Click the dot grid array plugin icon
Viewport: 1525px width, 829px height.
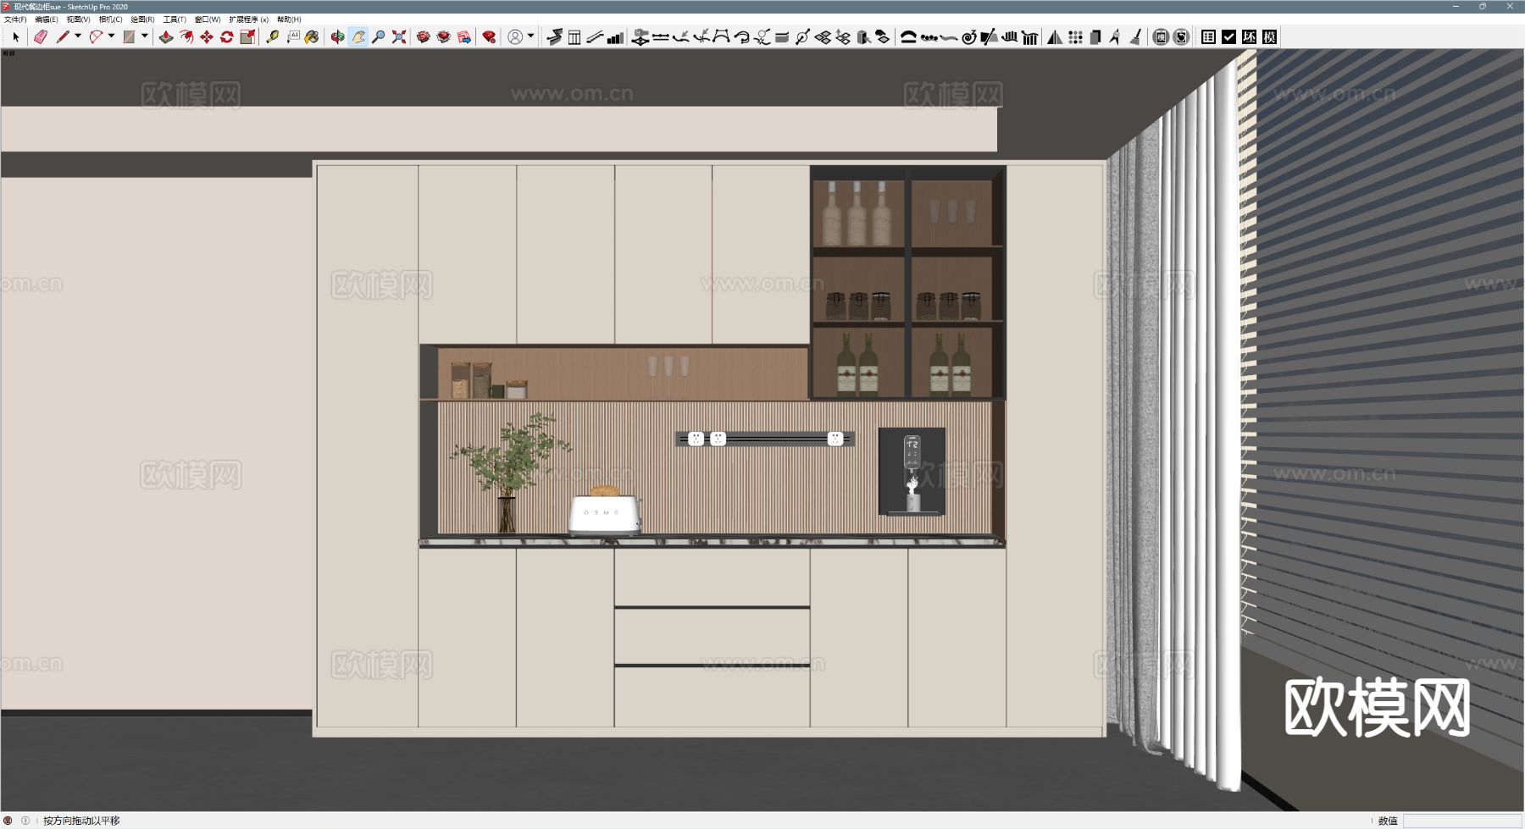(1075, 36)
